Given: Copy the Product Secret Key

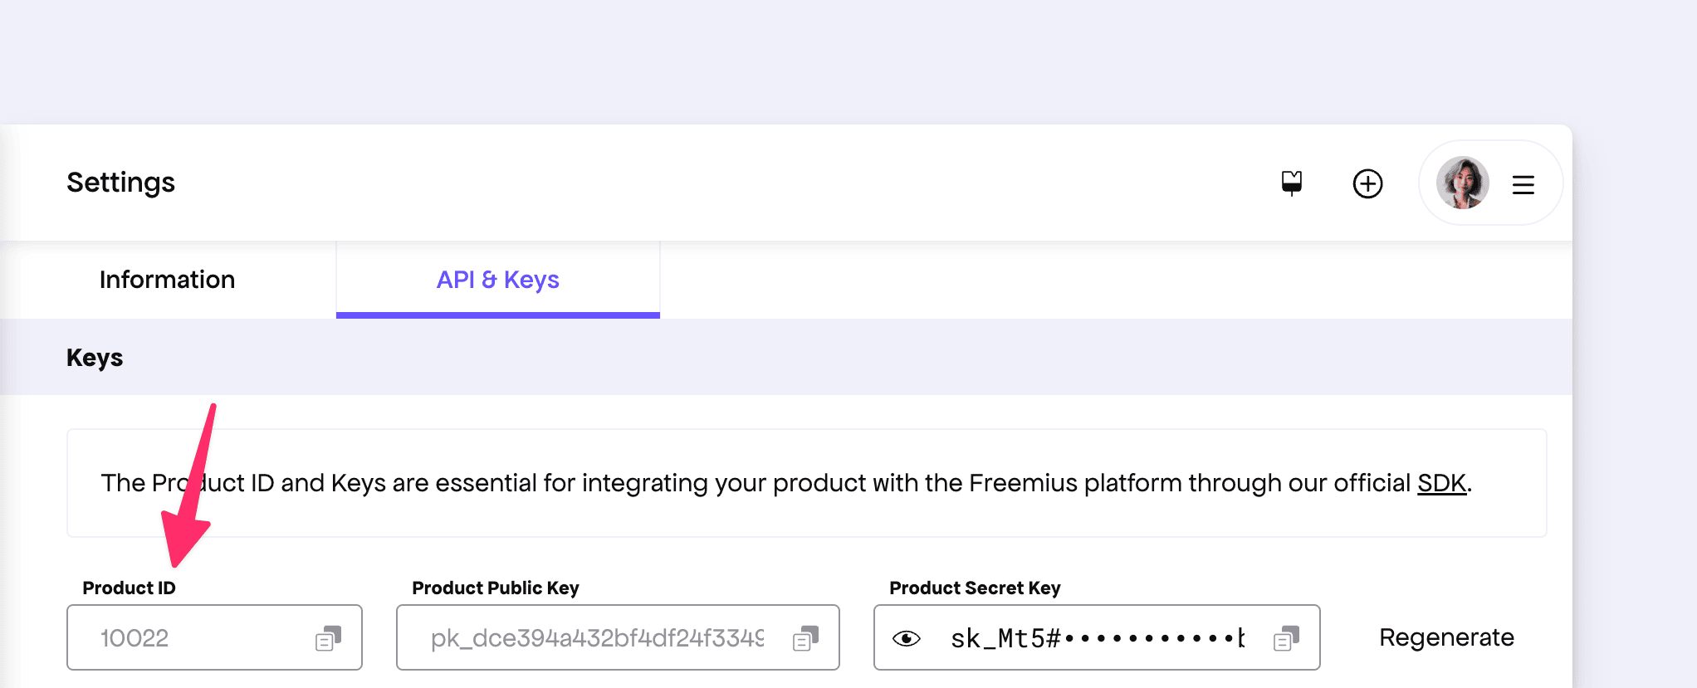Looking at the screenshot, I should pyautogui.click(x=1286, y=638).
